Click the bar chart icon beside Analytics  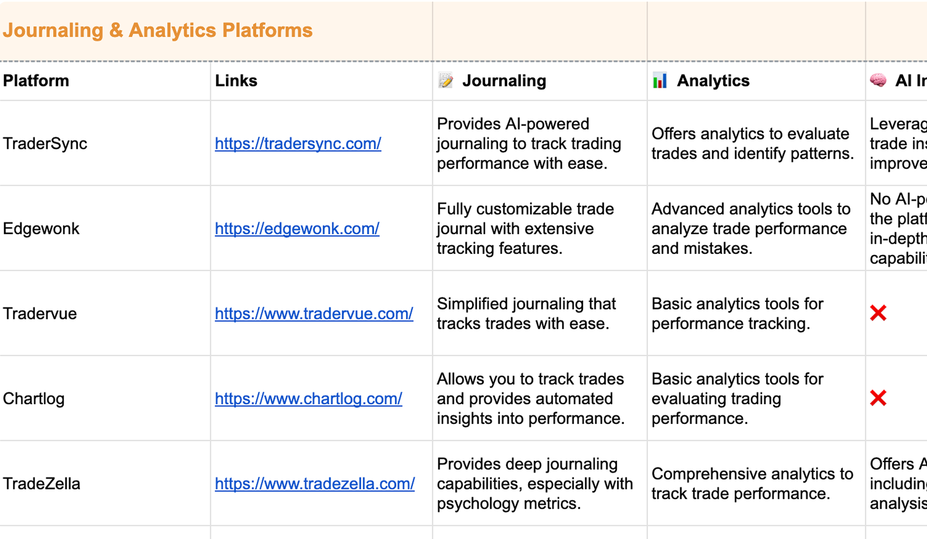[659, 81]
